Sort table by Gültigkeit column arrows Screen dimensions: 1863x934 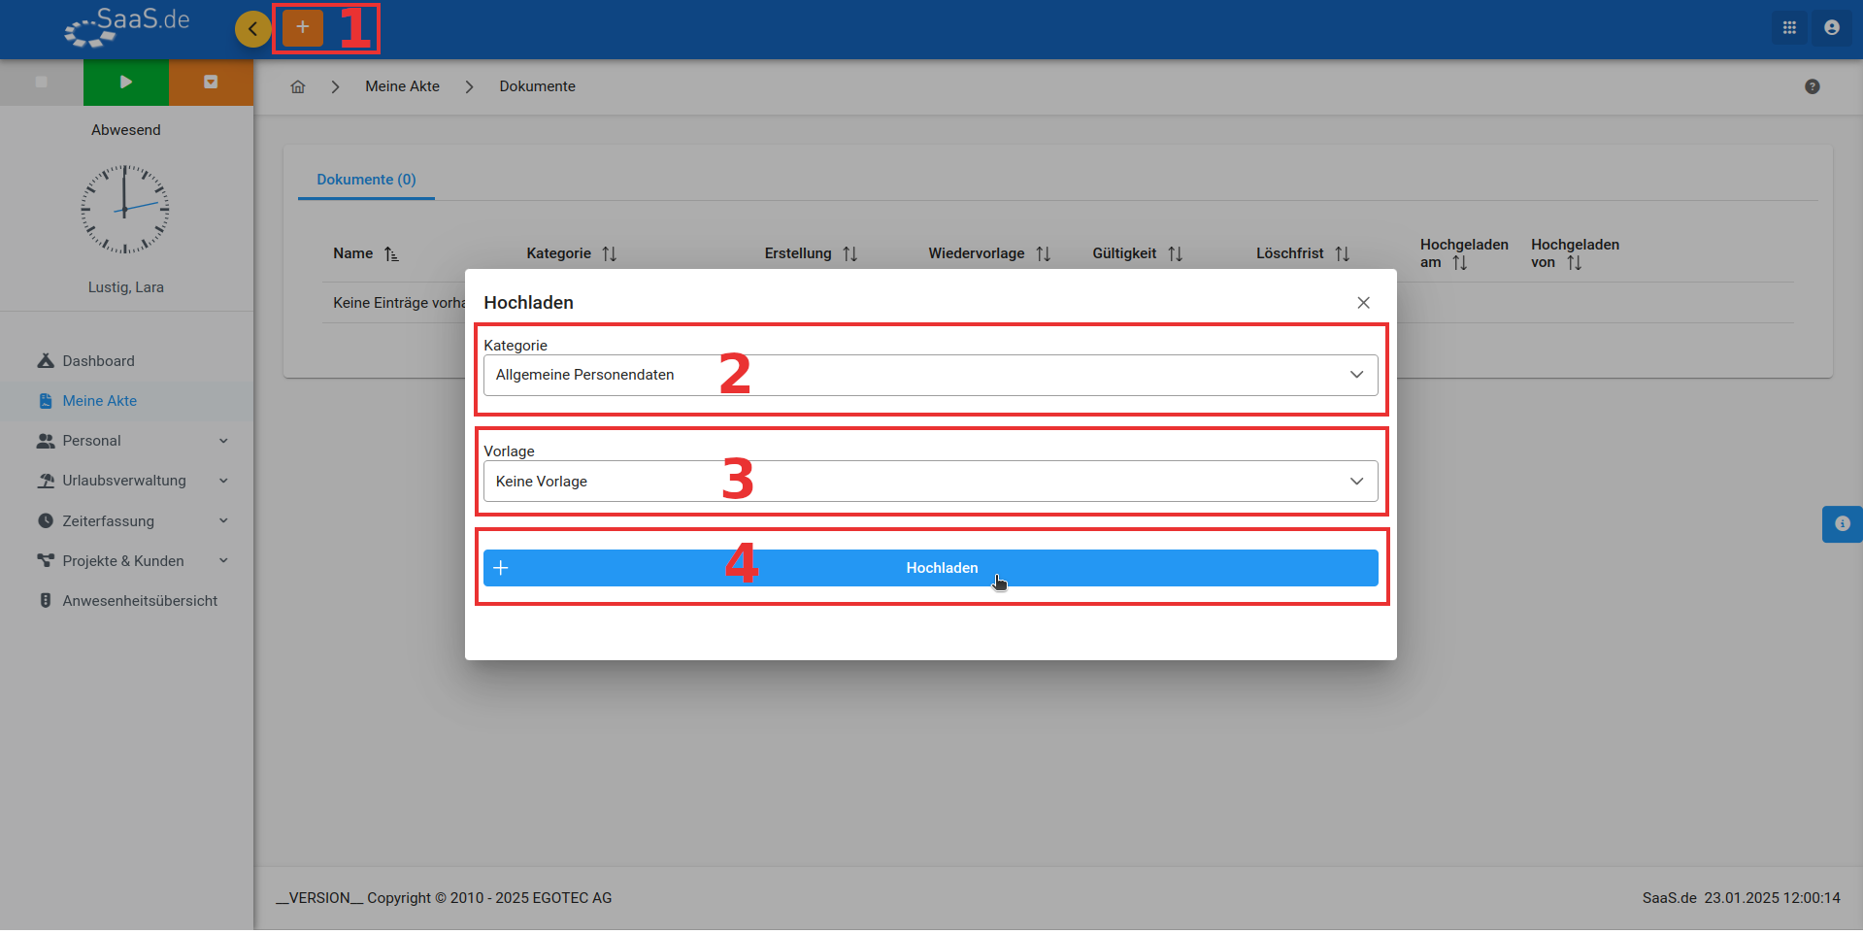click(1176, 254)
